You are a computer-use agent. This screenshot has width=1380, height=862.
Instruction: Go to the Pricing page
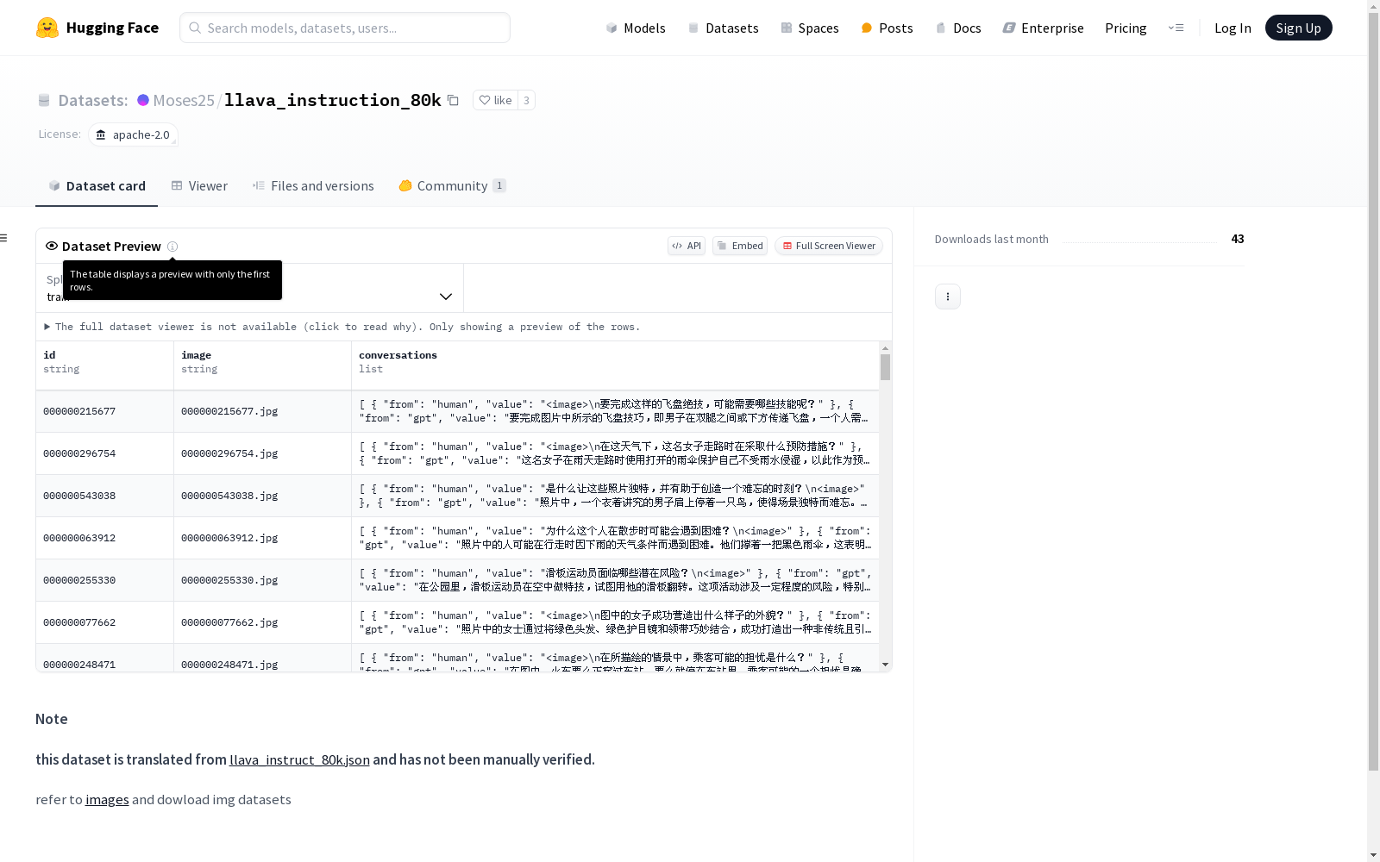[1126, 28]
